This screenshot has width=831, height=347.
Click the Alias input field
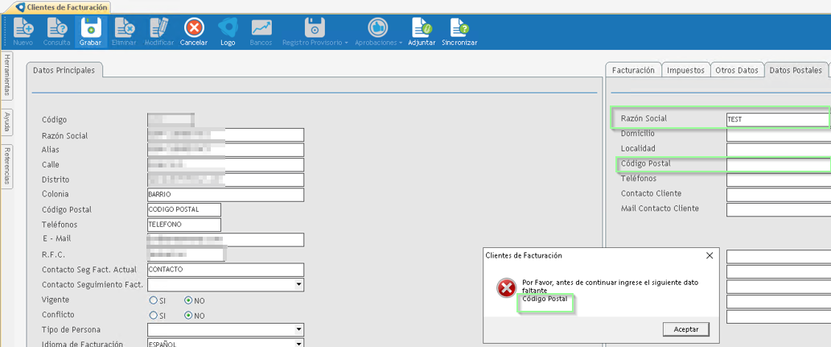[226, 150]
